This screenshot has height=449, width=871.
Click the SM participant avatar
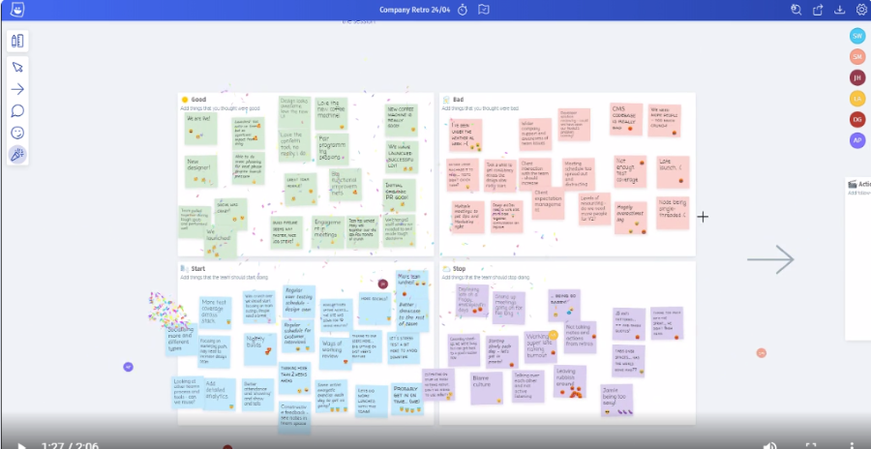(x=857, y=57)
